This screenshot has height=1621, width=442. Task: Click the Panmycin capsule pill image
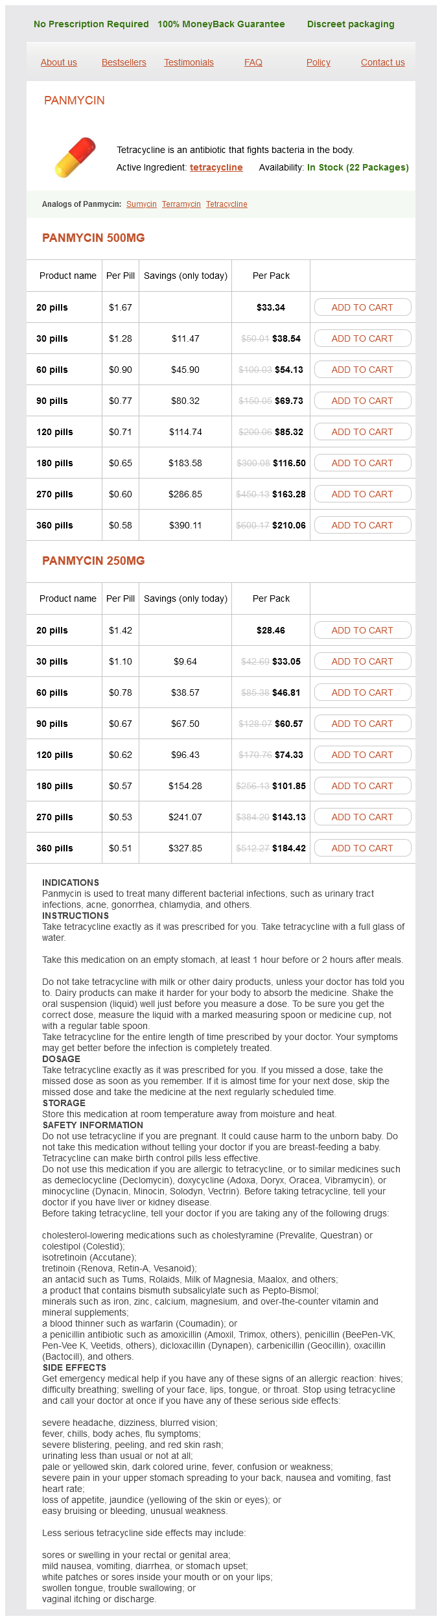[75, 157]
